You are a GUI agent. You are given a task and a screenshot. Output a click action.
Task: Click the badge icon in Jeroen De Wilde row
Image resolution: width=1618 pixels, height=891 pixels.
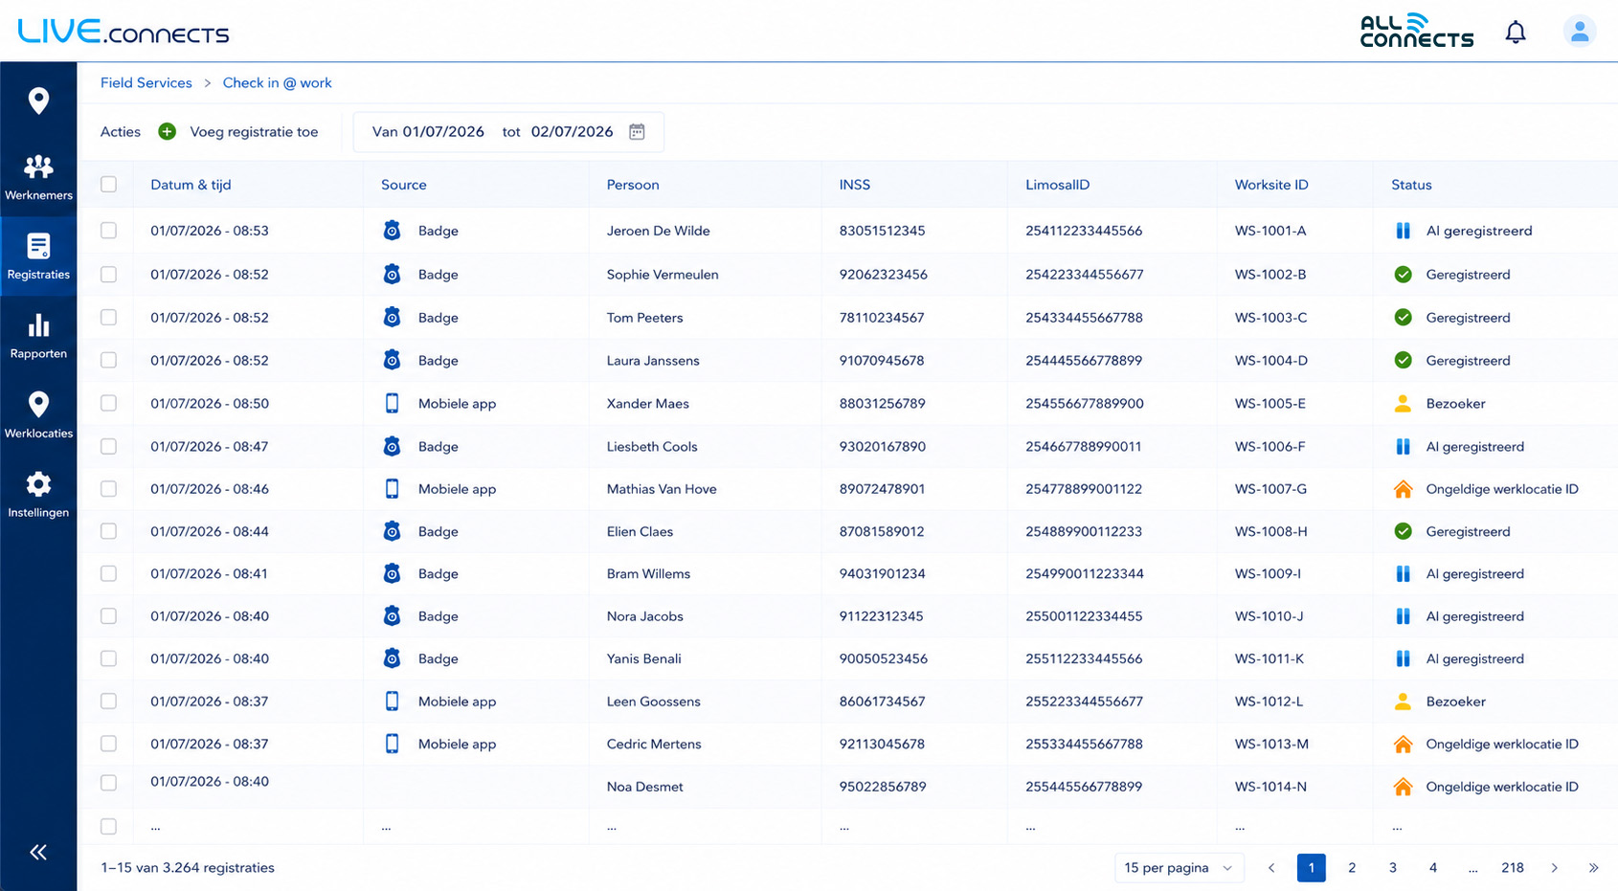pyautogui.click(x=392, y=231)
